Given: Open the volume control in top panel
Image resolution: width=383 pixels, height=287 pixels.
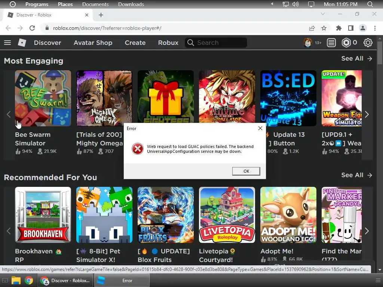Looking at the screenshot, I should (295, 4).
